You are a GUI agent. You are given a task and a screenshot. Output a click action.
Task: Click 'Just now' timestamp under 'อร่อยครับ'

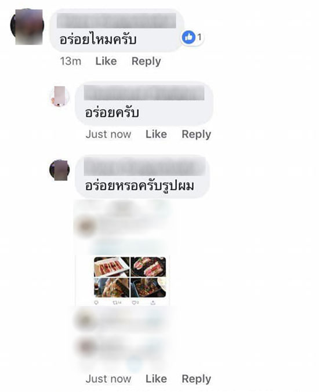tap(108, 135)
